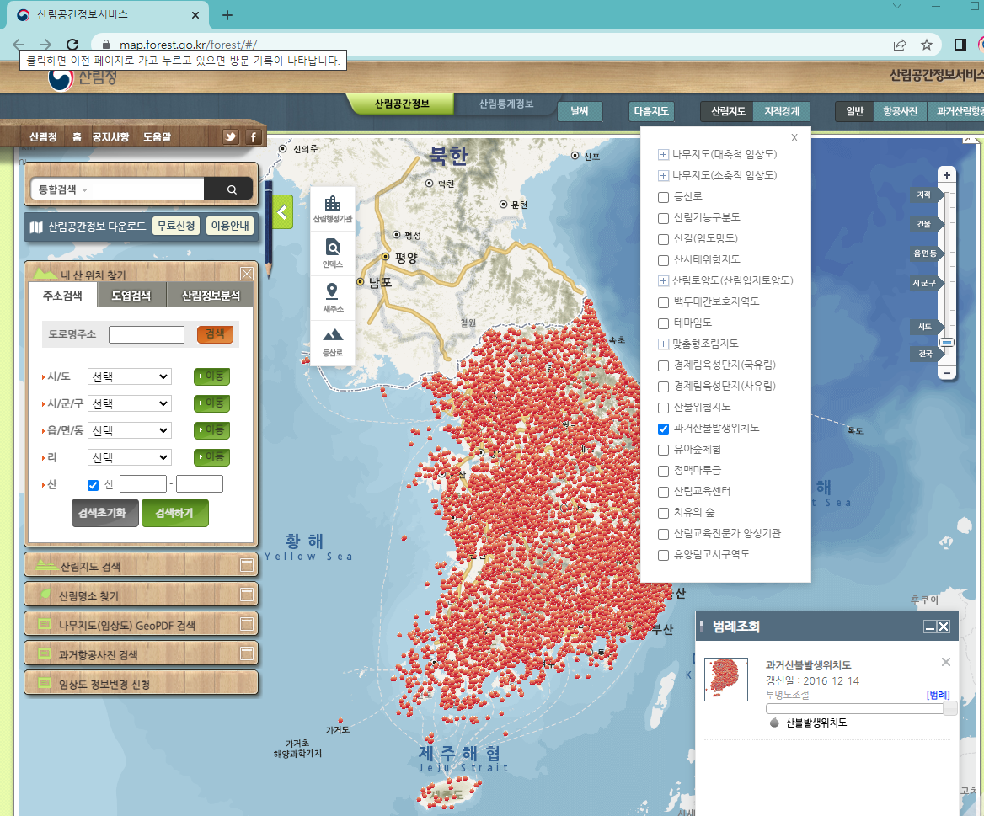
Task: Enable the 산사태위험지도 layer checkbox
Action: click(663, 260)
